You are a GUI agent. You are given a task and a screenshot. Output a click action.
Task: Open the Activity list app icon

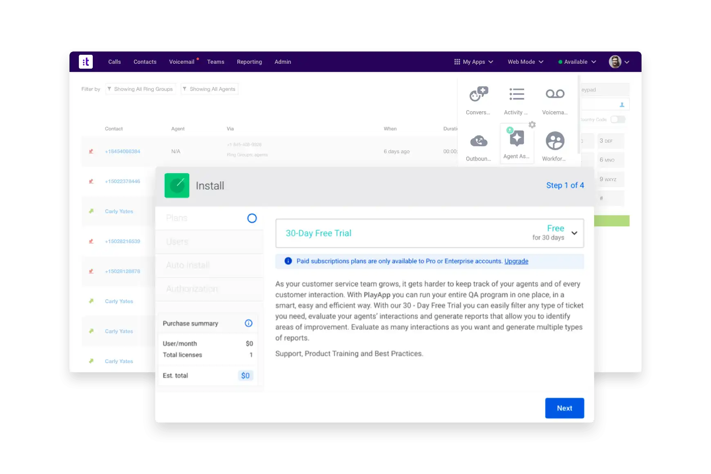click(516, 95)
